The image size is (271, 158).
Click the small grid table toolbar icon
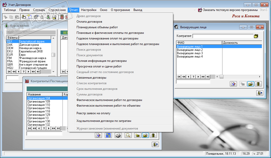pyautogui.click(x=42, y=17)
